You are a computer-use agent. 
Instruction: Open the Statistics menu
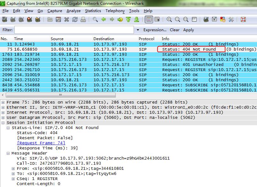pos(93,11)
